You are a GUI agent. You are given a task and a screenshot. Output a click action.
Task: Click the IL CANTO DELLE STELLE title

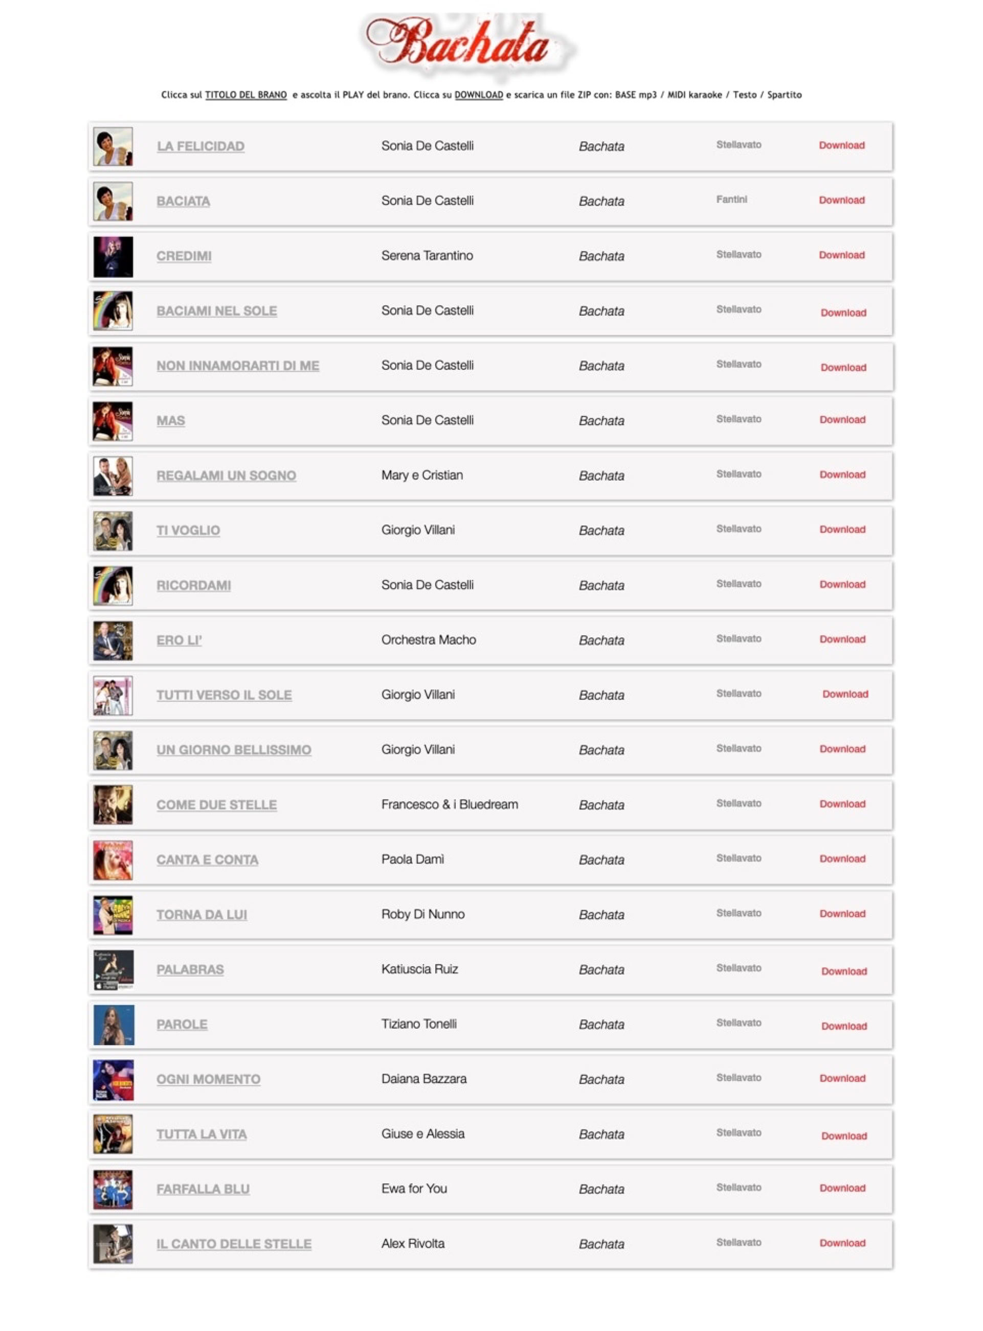pyautogui.click(x=234, y=1244)
